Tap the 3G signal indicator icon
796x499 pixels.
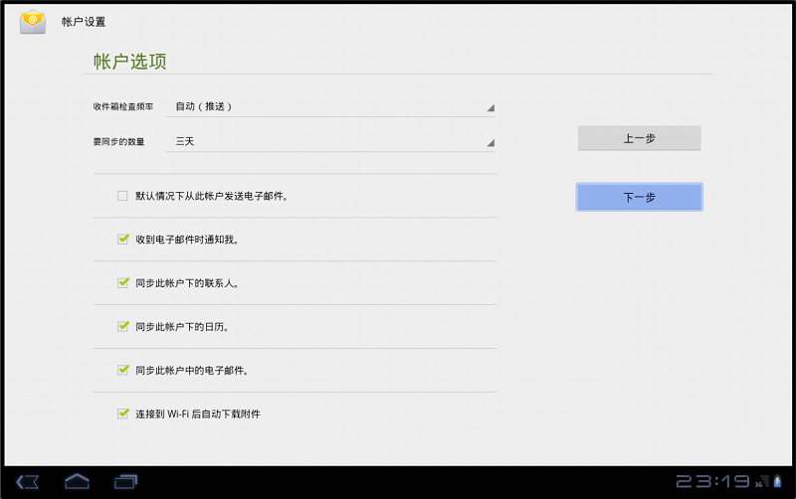pyautogui.click(x=761, y=481)
